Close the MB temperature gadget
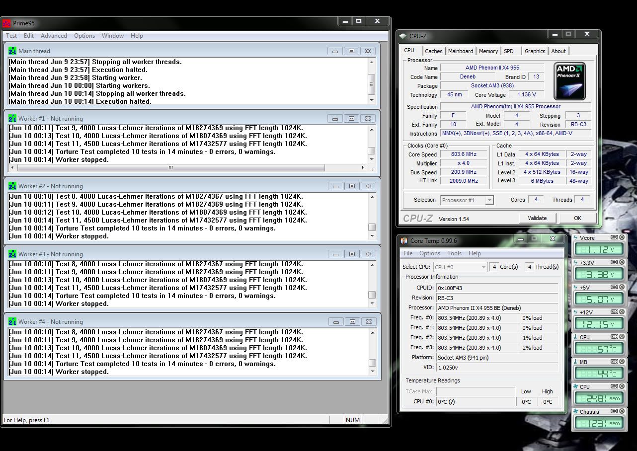Viewport: 637px width, 451px height. (622, 362)
